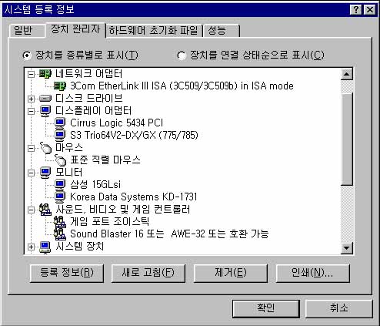The height and width of the screenshot is (326, 380).
Task: Collapse the 네트워크 어댑터 category
Action: 31,74
